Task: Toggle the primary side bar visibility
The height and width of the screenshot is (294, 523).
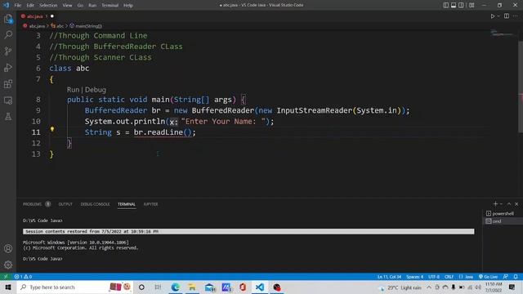Action: tap(446, 6)
